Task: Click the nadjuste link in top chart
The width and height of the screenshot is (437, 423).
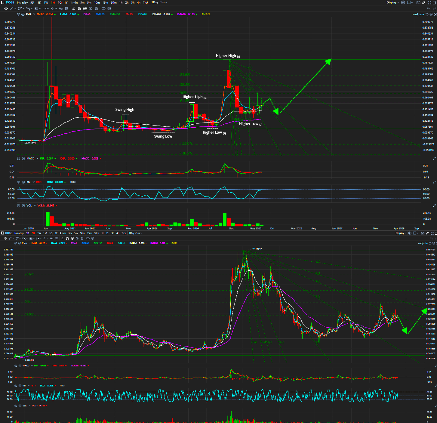Action: (418, 14)
